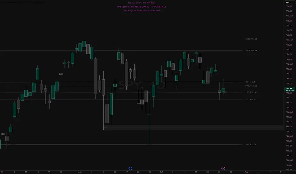The image size is (296, 174).
Task: Click the PDC 738.18 level label
Action: tap(251, 92)
